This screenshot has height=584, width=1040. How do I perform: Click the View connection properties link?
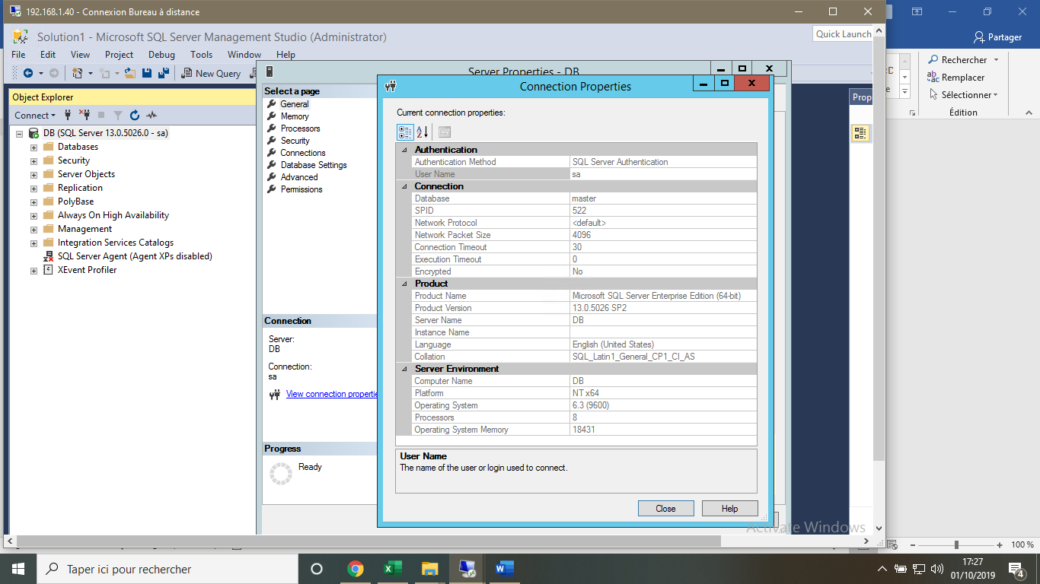[x=332, y=394]
